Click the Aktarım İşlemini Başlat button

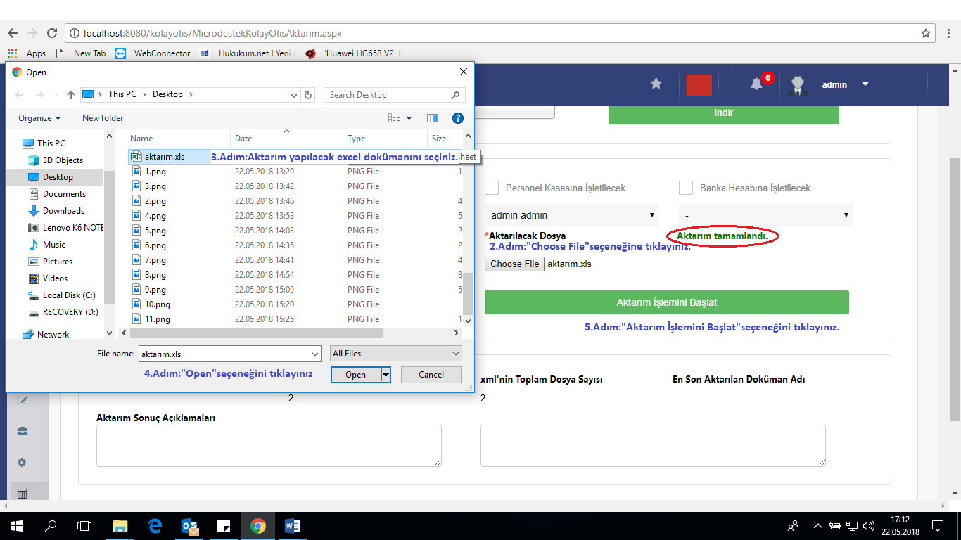coord(666,302)
